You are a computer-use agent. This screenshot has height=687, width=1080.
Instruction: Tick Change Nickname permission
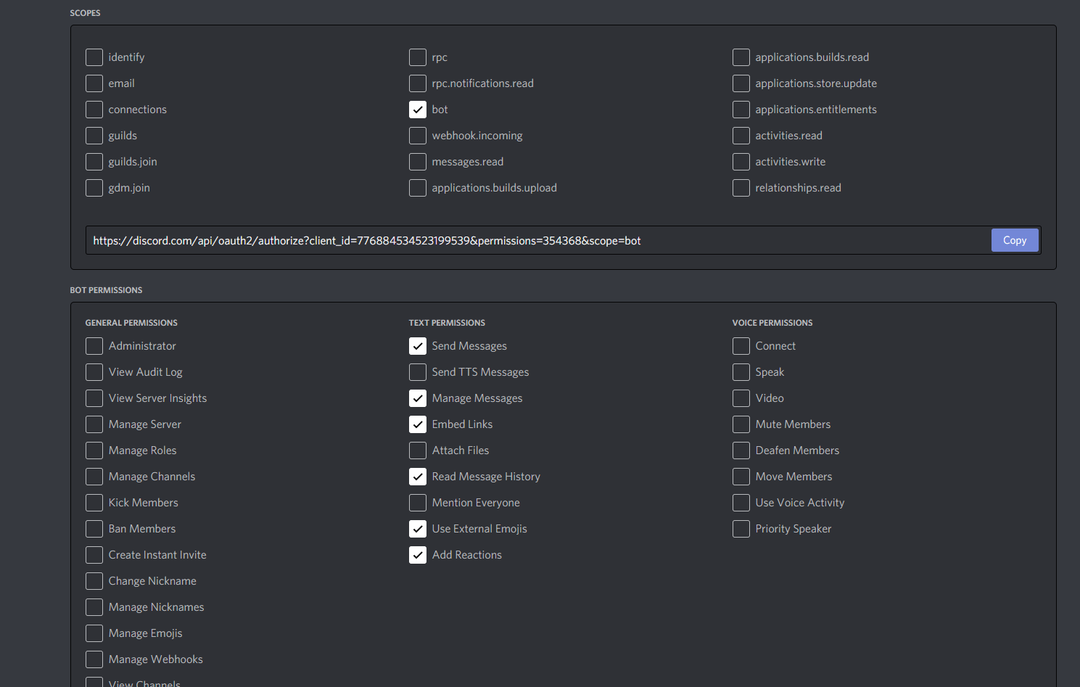(x=94, y=581)
